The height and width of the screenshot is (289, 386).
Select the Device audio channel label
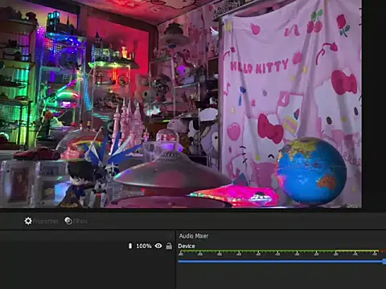[187, 246]
